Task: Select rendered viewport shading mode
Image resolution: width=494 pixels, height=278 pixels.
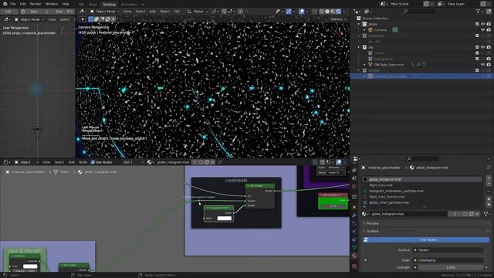Action: tap(338, 12)
